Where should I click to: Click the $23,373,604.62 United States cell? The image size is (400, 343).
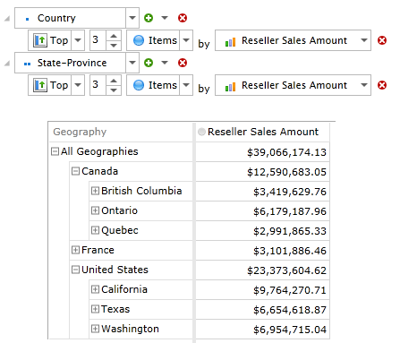262,270
